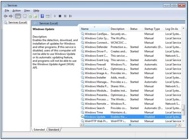Switch to the Standard tab
The height and width of the screenshot is (140, 189).
point(54,130)
